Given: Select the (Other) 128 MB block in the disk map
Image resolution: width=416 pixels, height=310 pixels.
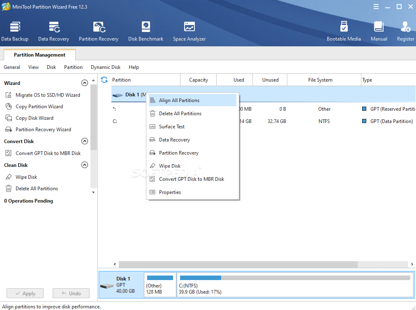Looking at the screenshot, I should point(160,285).
